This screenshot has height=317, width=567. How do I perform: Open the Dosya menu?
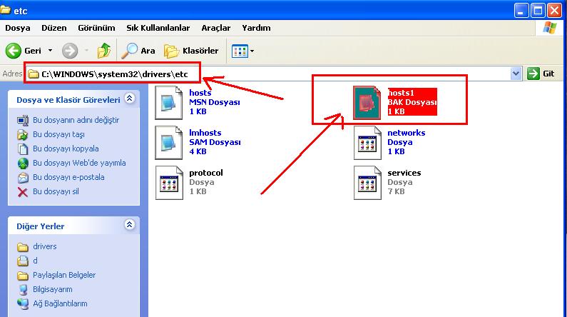tap(18, 28)
